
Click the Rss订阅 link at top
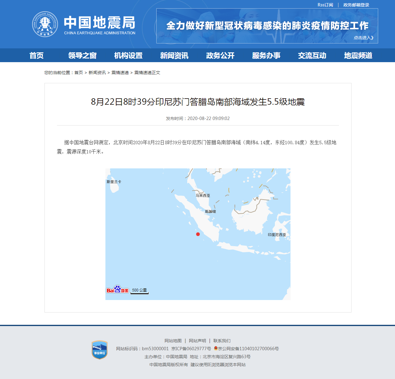(325, 5)
